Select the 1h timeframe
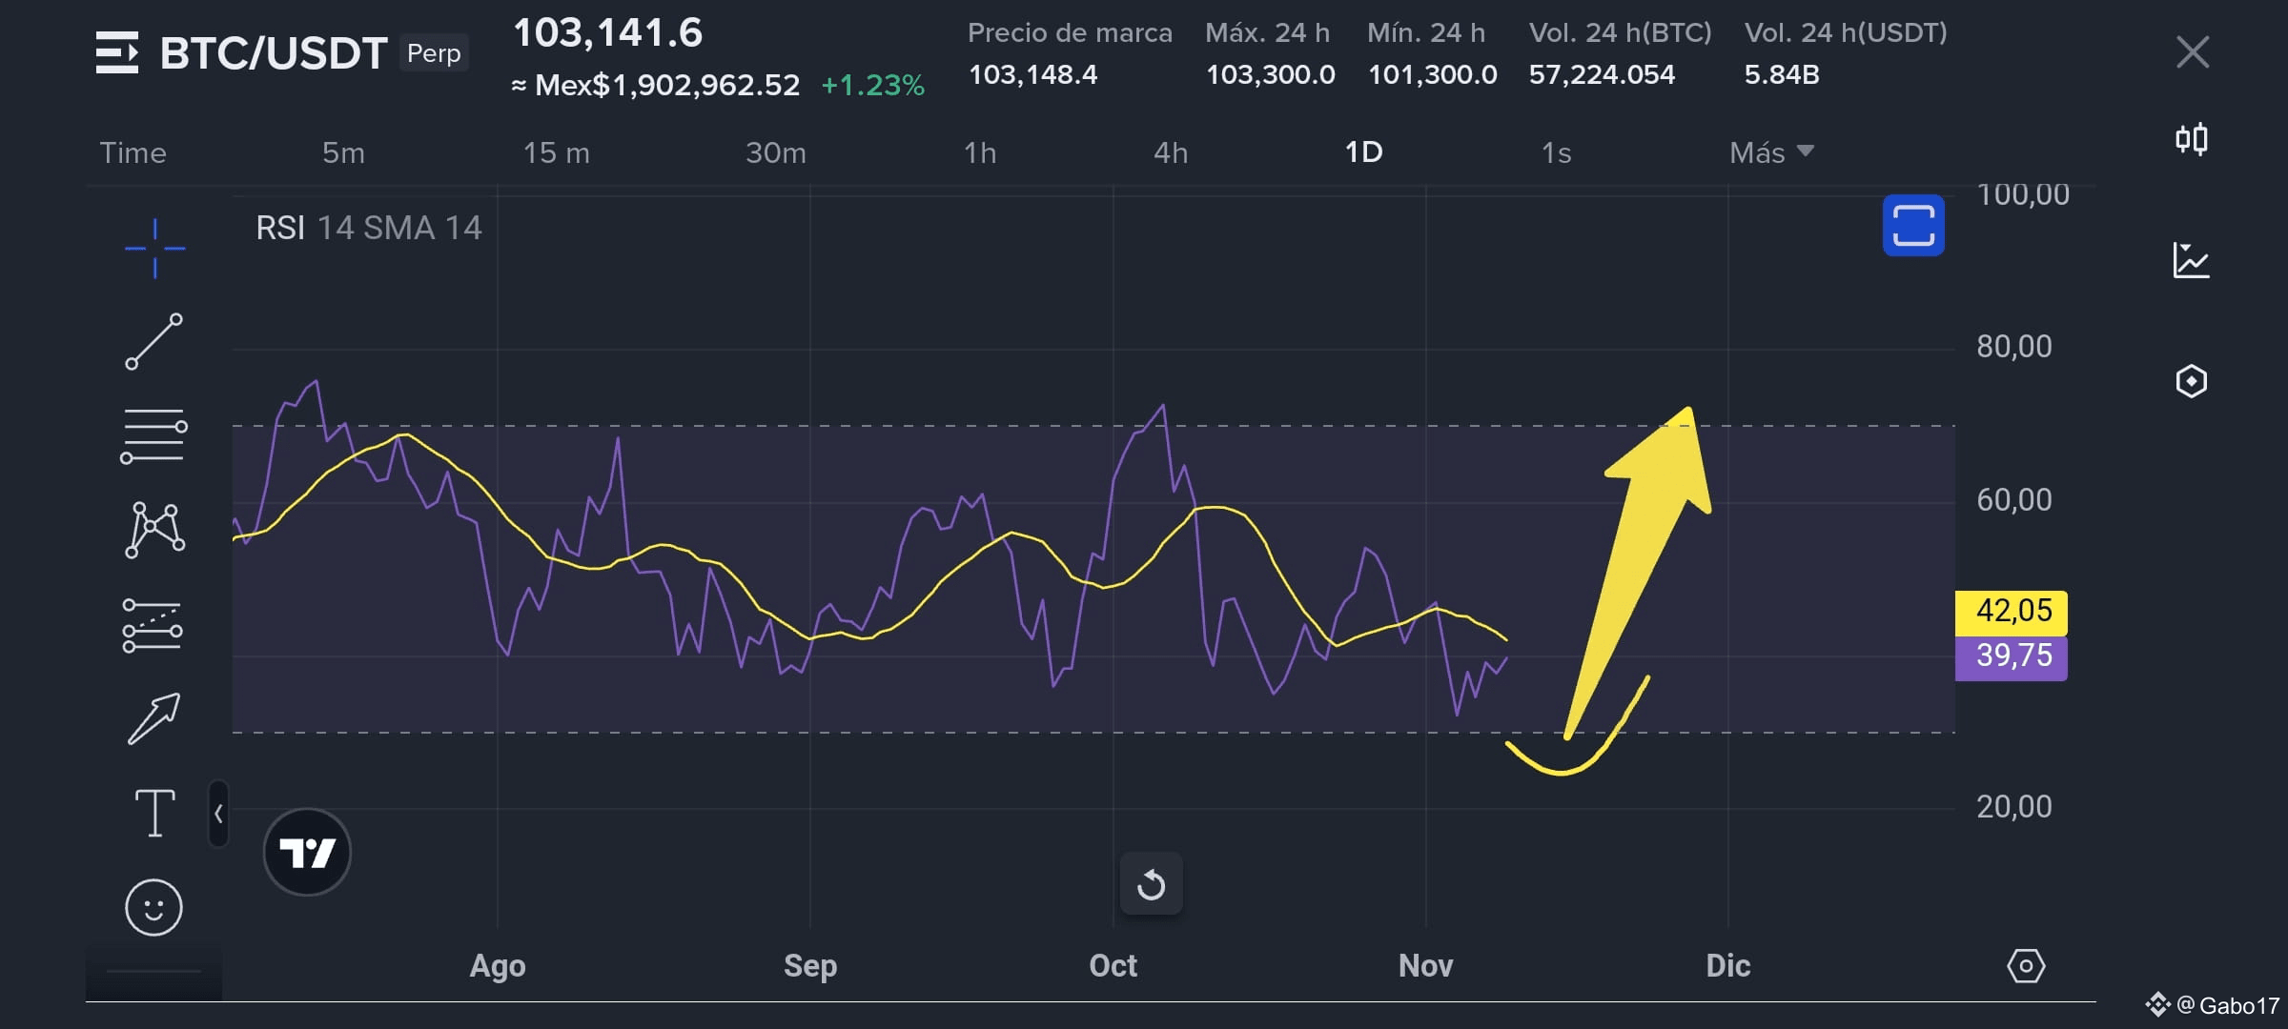 980,152
